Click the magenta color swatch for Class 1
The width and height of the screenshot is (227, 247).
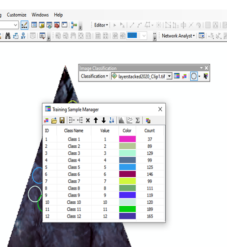coord(127,139)
